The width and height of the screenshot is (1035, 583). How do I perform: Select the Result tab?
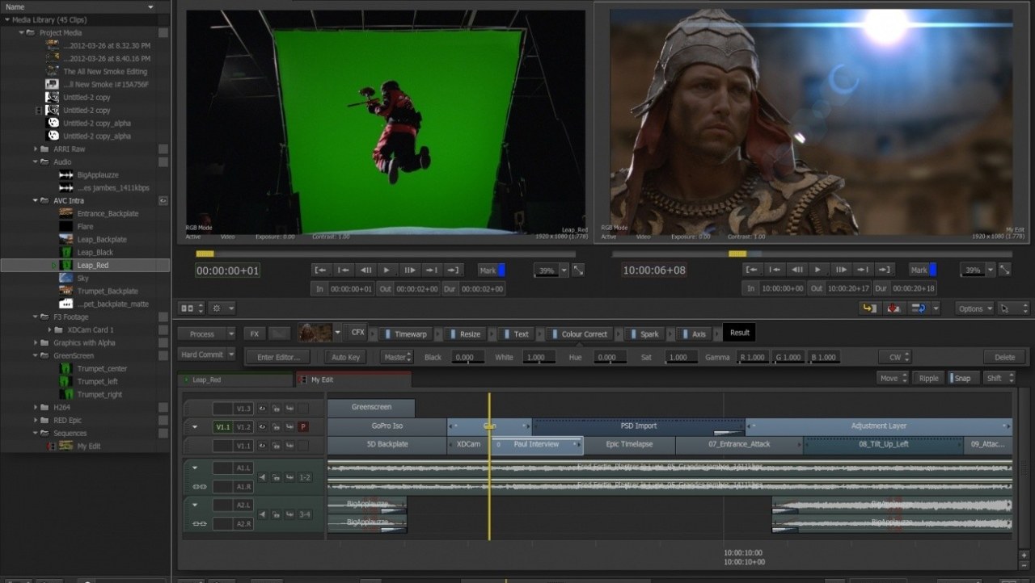tap(739, 333)
